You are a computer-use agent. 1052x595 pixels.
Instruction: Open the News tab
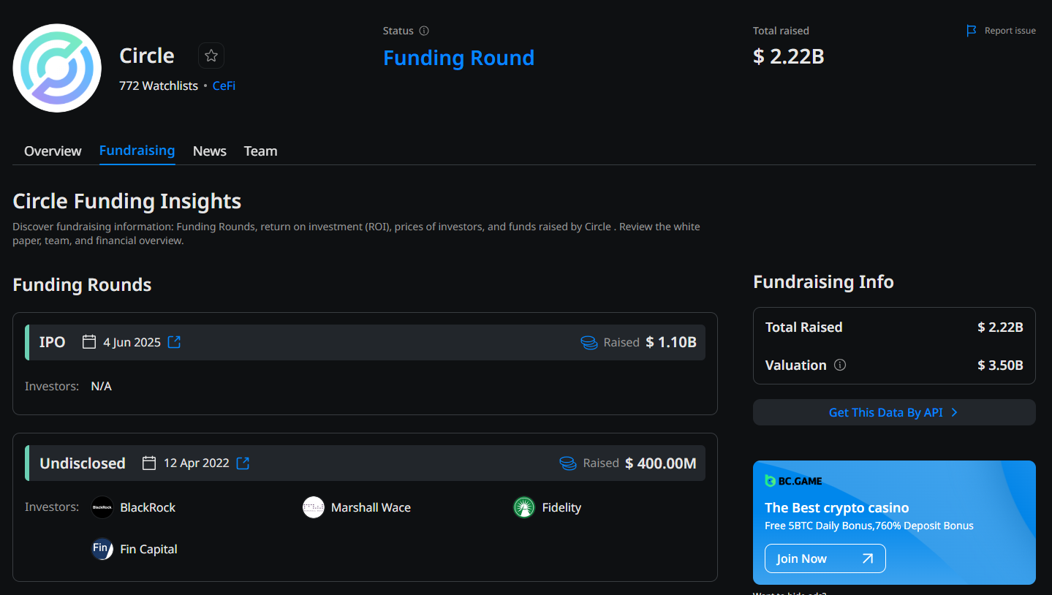(209, 151)
